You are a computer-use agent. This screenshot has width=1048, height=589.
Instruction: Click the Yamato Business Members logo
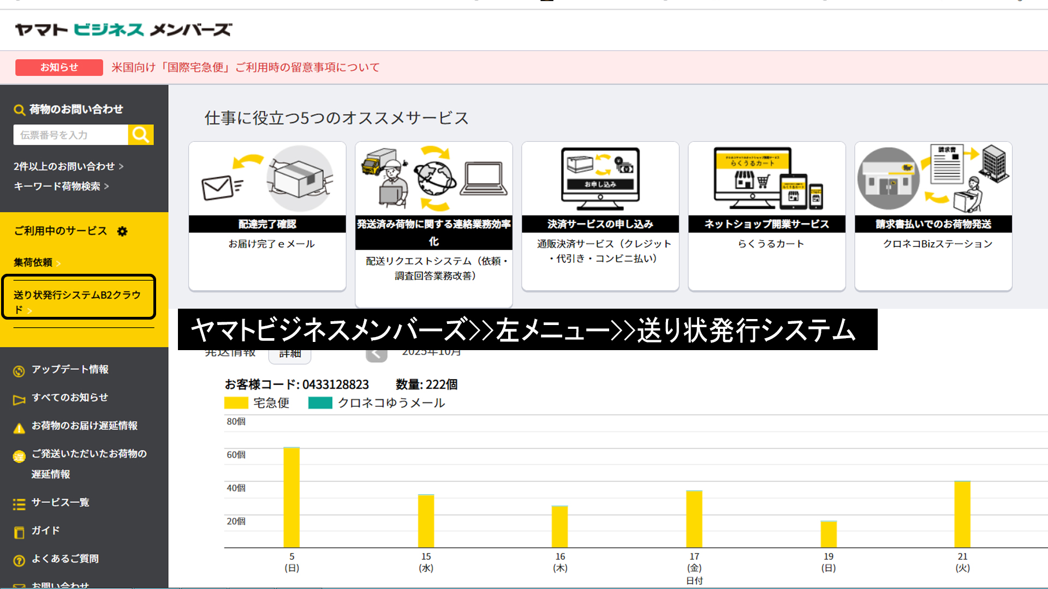tap(123, 29)
